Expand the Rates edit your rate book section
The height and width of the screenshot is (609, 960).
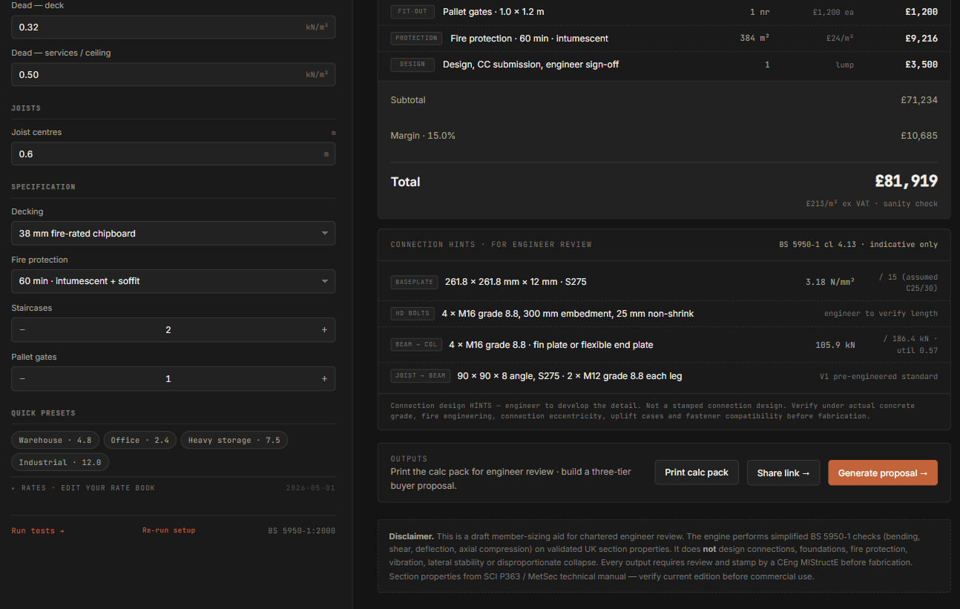click(83, 488)
